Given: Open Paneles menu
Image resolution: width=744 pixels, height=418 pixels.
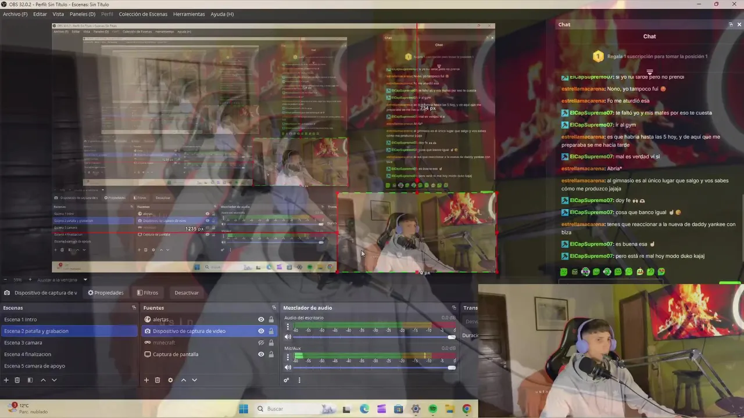Looking at the screenshot, I should click(83, 14).
